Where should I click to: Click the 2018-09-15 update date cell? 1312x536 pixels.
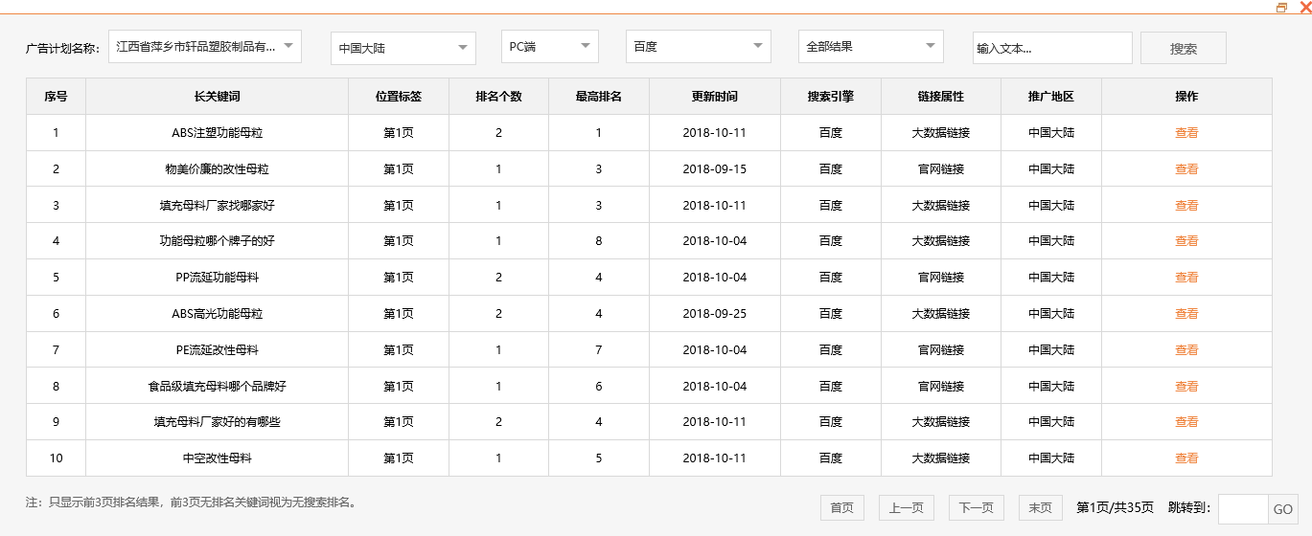715,169
